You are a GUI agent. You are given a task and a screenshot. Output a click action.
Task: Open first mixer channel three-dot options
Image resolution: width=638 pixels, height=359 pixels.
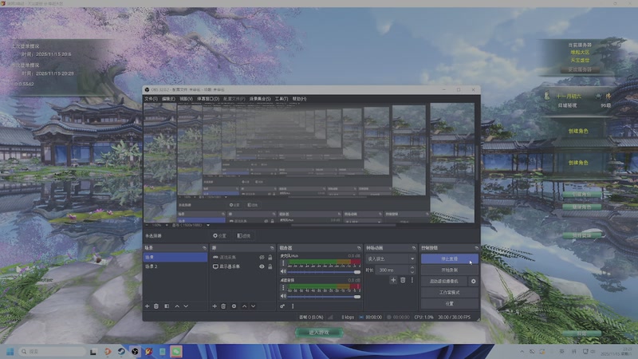283,263
